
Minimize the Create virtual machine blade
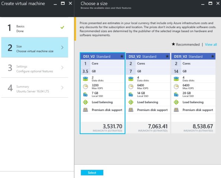tap(55, 4)
